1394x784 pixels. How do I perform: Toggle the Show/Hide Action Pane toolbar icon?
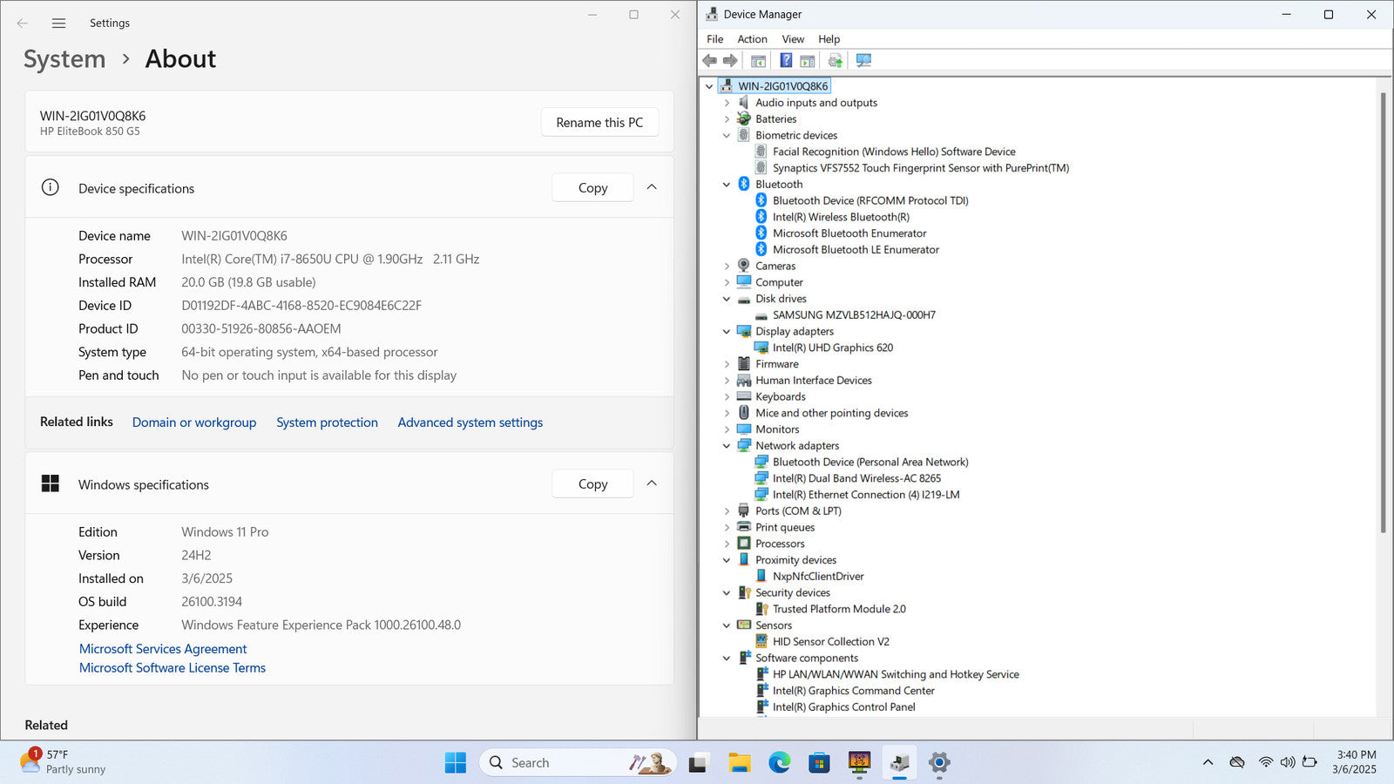click(808, 61)
